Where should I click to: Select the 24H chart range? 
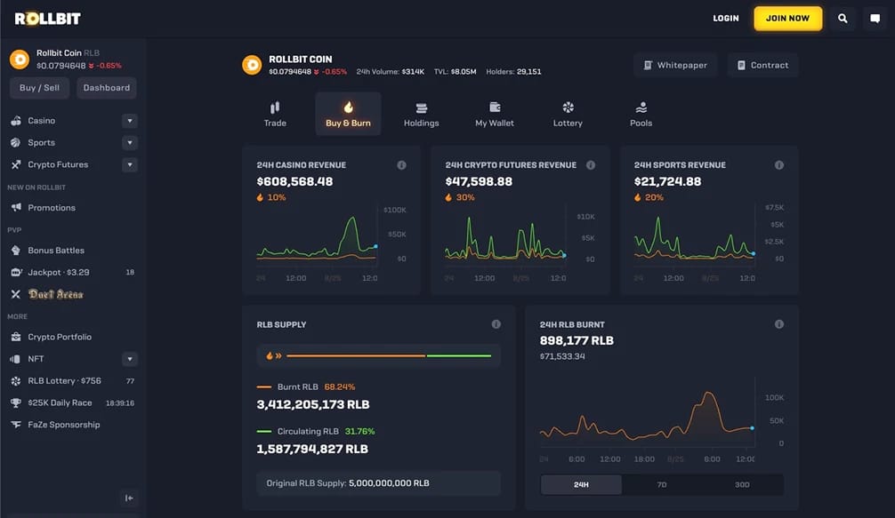click(x=581, y=484)
